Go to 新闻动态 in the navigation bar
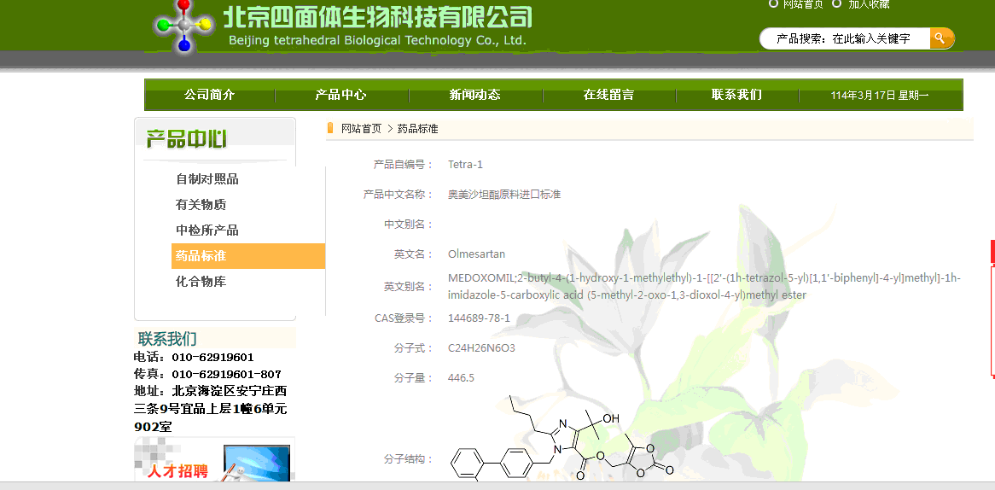Image resolution: width=995 pixels, height=490 pixels. (474, 95)
